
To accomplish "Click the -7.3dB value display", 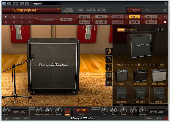I will click(x=82, y=110).
